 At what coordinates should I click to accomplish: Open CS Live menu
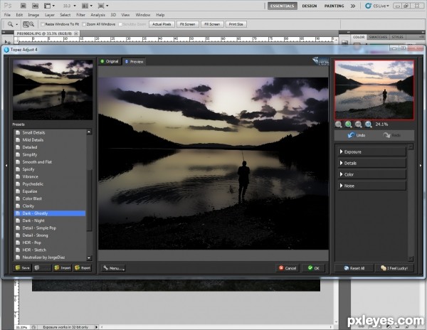click(377, 6)
